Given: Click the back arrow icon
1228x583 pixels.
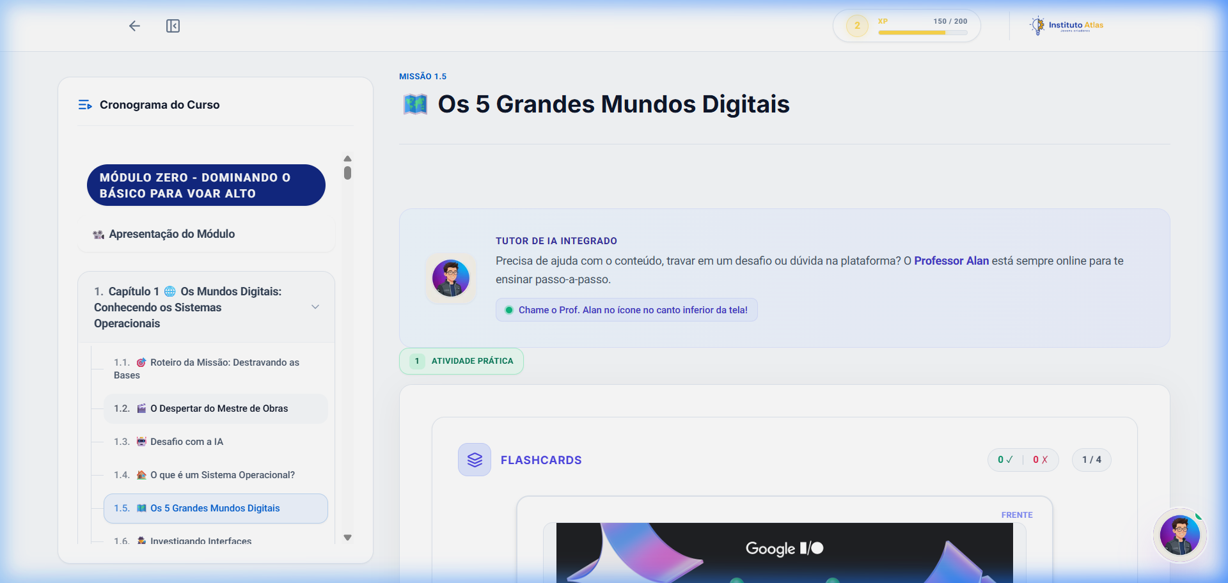Looking at the screenshot, I should pos(134,26).
